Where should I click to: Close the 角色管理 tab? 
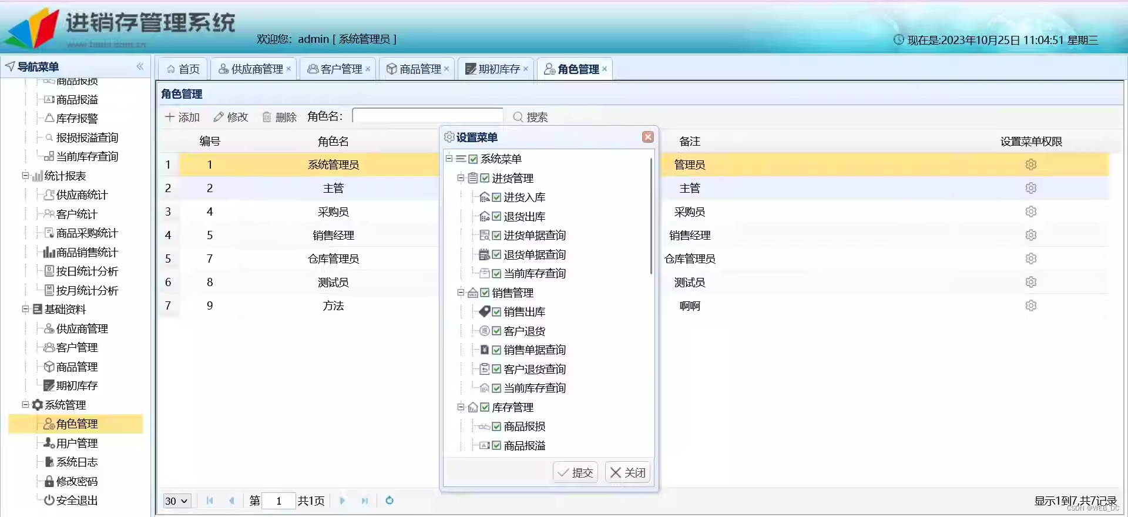605,69
